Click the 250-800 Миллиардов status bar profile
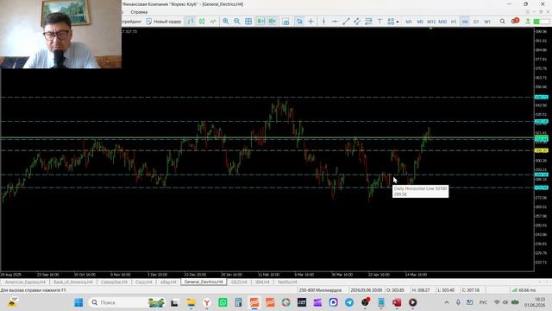Screen dimensions: 552x311 pyautogui.click(x=320, y=290)
